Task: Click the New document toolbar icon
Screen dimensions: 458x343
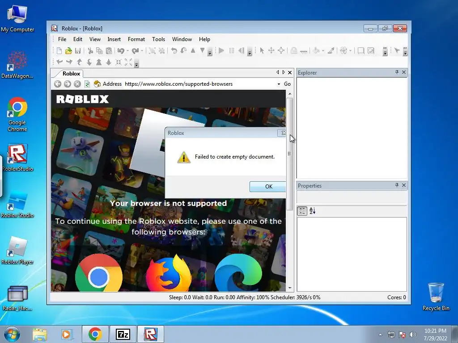Action: coord(59,51)
